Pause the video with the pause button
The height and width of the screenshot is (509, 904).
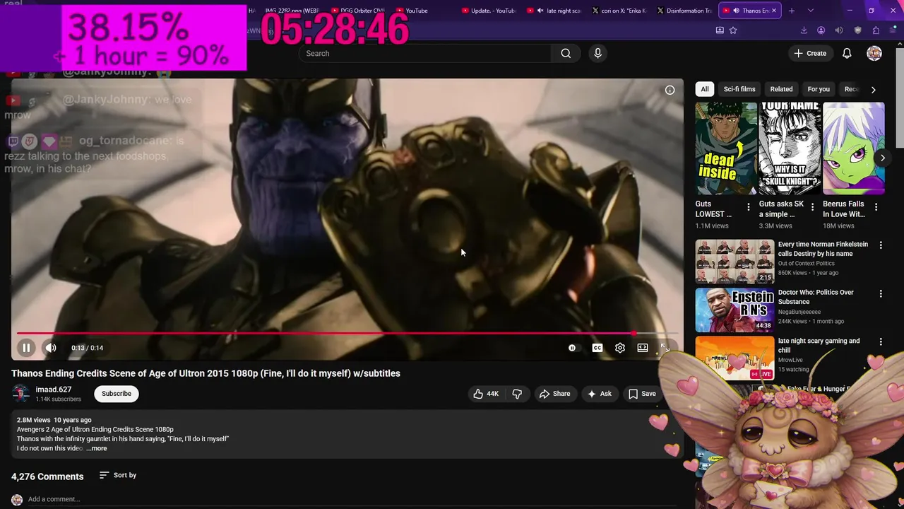[26, 348]
